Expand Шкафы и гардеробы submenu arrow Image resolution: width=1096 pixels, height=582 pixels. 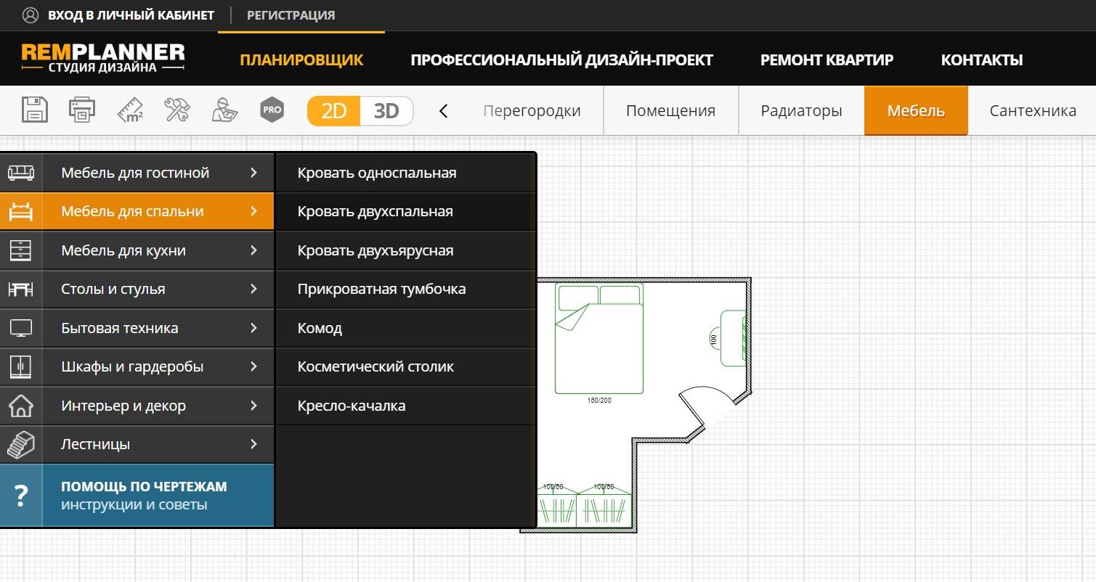(x=253, y=366)
